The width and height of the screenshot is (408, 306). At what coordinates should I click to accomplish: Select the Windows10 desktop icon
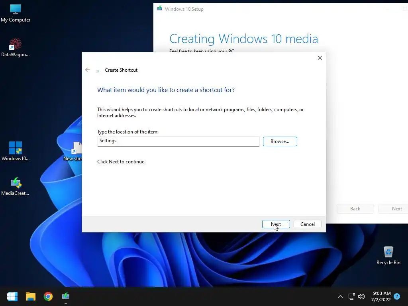coord(16,151)
